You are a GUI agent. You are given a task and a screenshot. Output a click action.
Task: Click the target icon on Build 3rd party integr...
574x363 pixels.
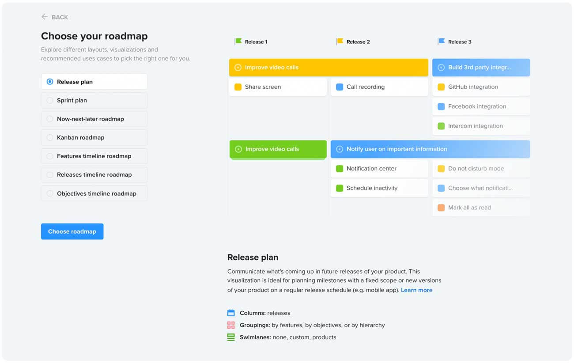441,68
